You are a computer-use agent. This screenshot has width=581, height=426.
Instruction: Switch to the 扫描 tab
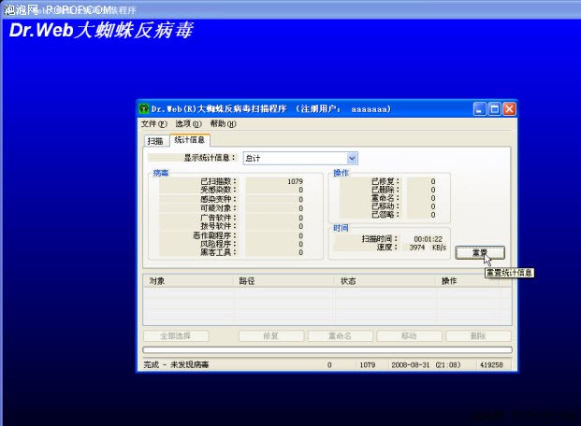click(155, 141)
